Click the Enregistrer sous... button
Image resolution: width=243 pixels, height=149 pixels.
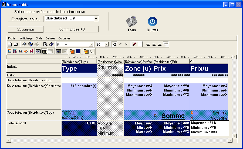26,19
